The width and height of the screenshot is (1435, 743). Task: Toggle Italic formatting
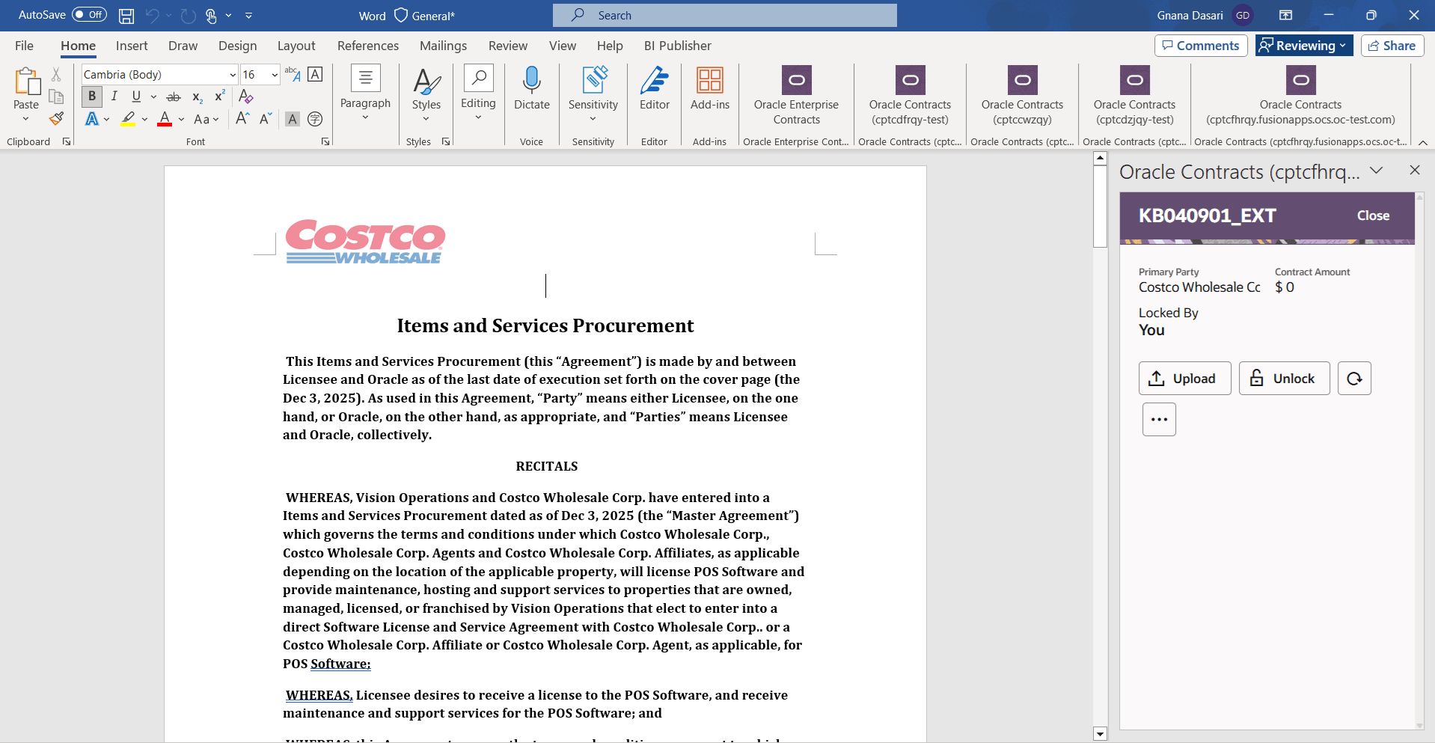click(114, 97)
